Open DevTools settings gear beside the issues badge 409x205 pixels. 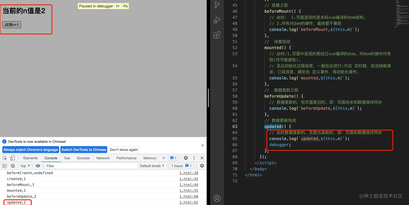[186, 158]
